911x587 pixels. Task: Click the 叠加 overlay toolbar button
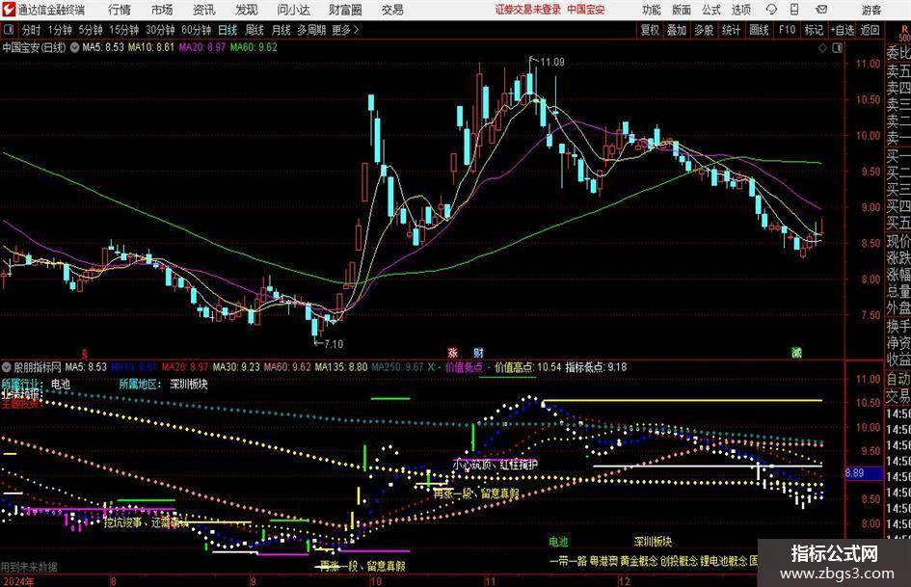(x=677, y=30)
